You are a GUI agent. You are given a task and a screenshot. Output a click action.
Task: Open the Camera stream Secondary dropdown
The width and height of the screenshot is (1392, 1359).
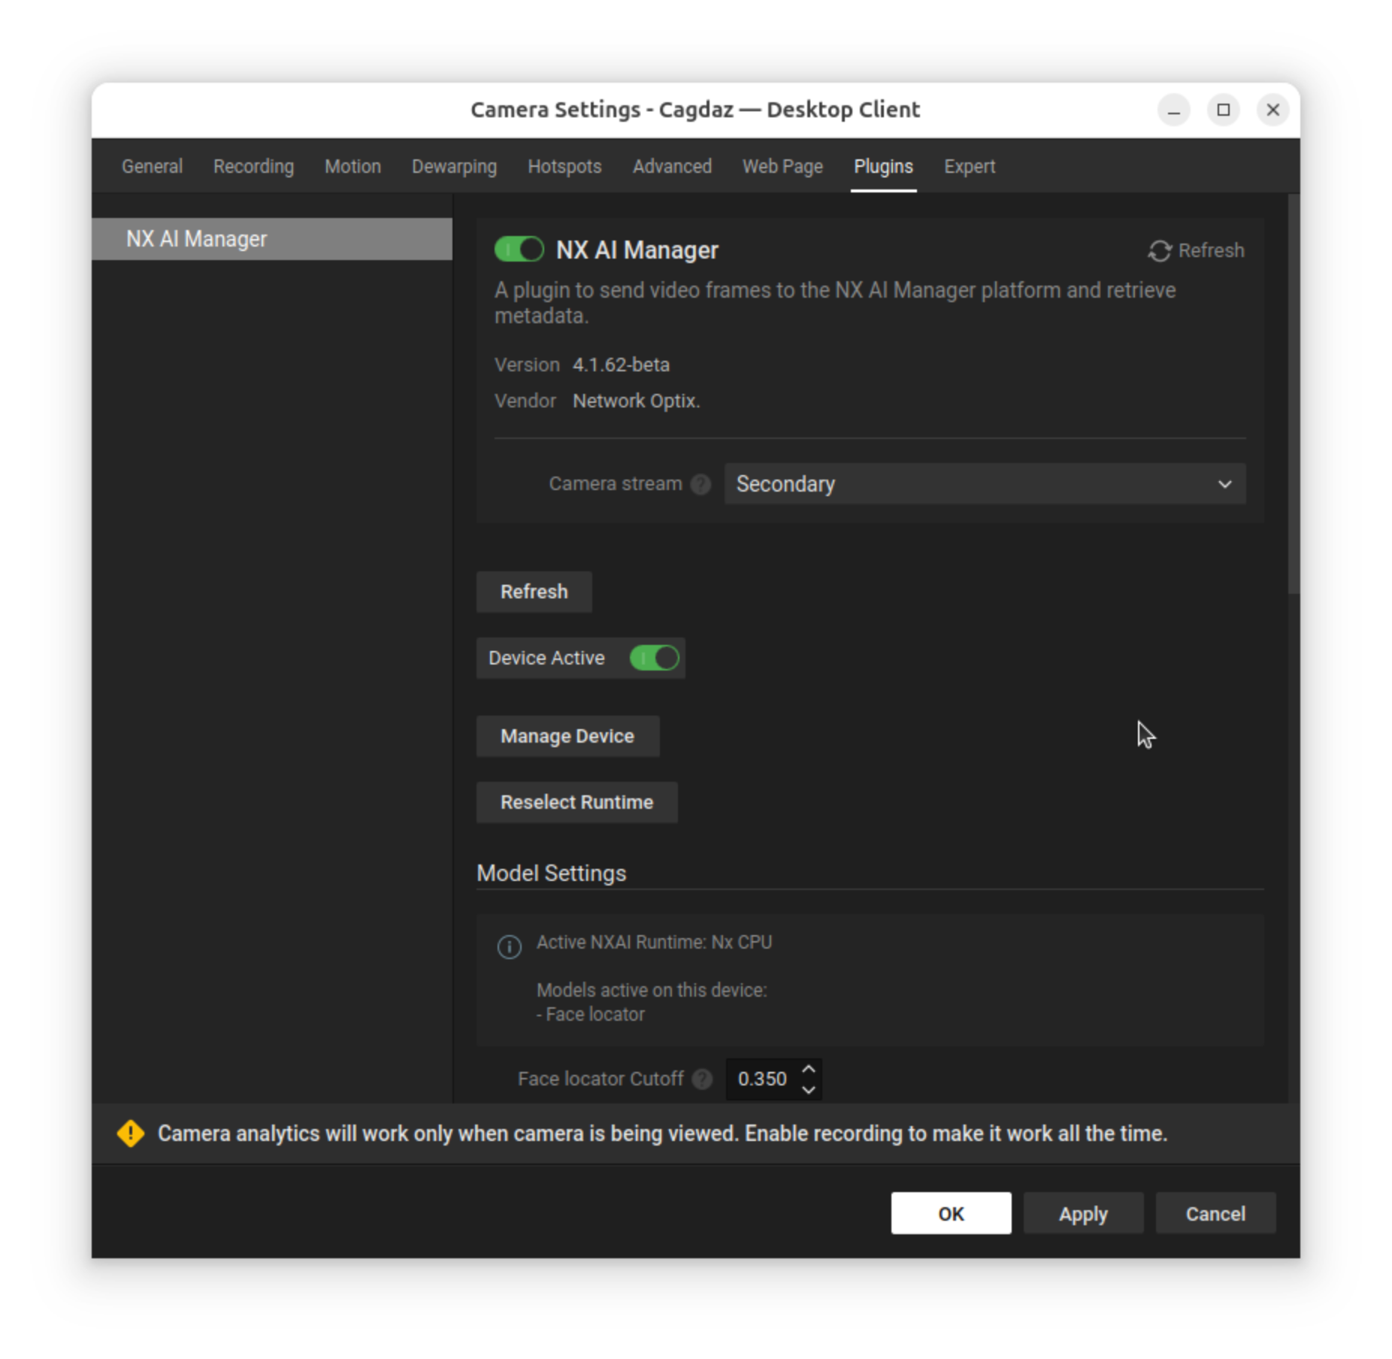pos(984,484)
